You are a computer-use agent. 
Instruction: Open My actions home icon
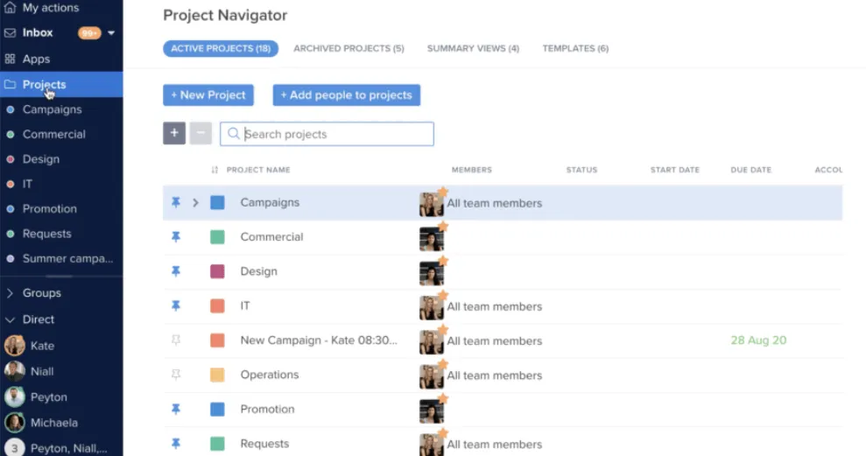tap(10, 8)
